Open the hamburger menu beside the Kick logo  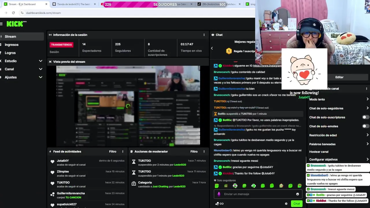pyautogui.click(x=1, y=24)
